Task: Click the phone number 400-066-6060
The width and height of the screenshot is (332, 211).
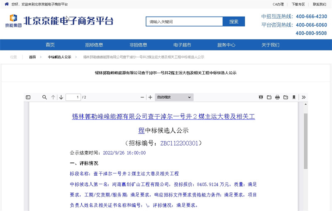Action: click(312, 25)
